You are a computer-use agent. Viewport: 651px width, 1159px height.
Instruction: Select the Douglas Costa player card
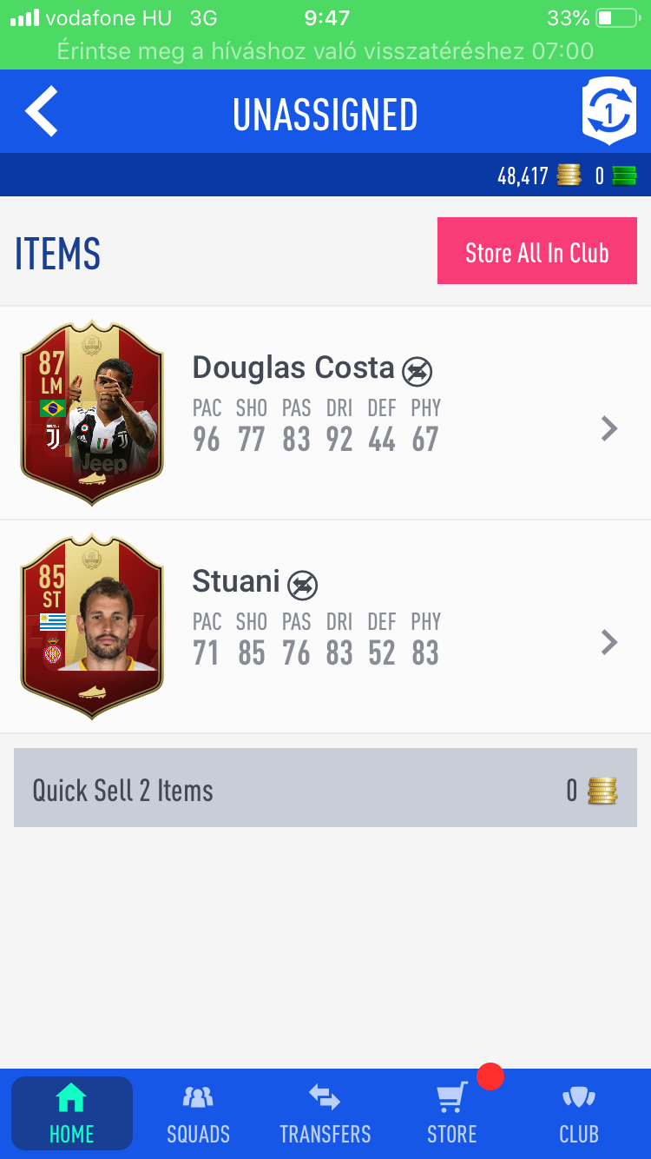coord(92,413)
